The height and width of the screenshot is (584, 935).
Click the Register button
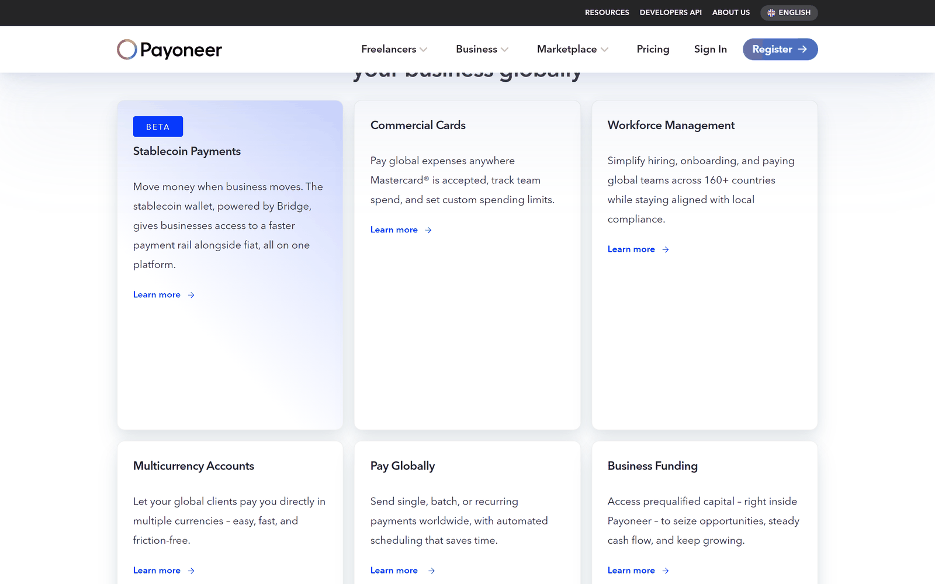780,50
